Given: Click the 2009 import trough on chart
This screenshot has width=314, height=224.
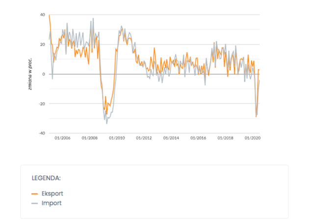Looking at the screenshot, I should (x=107, y=124).
